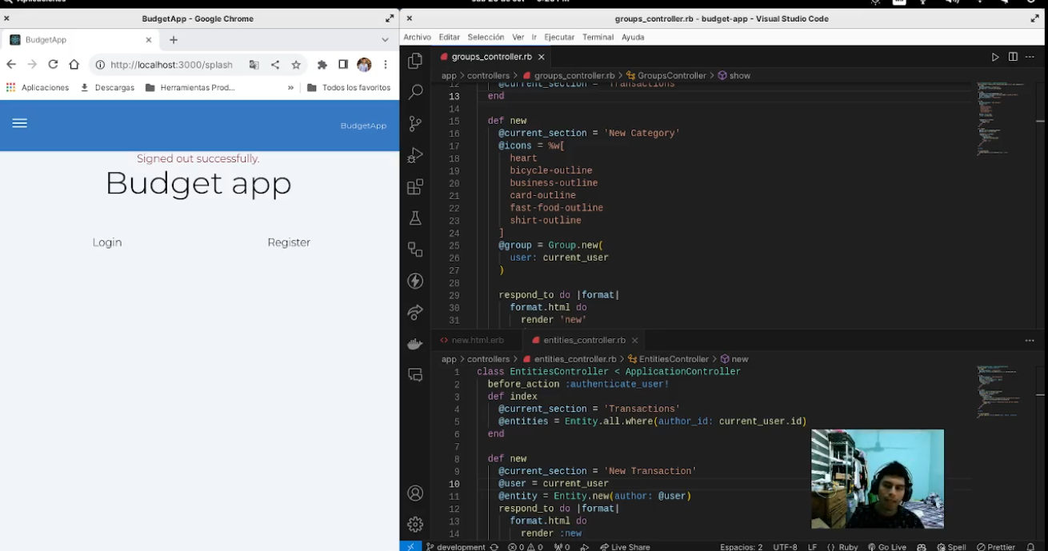Open Chrome extensions puzzle icon
Viewport: 1048px width, 551px height.
322,65
